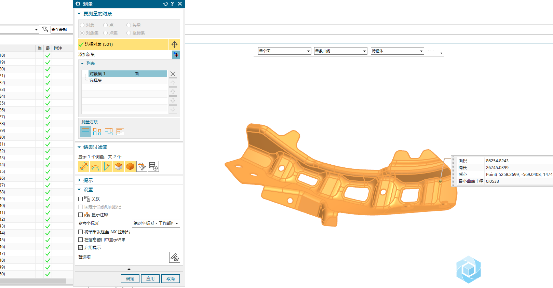Select the 对象 radio button
The width and height of the screenshot is (553, 288).
pyautogui.click(x=82, y=25)
